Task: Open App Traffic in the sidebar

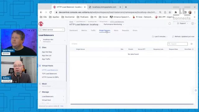Action: pos(46,59)
